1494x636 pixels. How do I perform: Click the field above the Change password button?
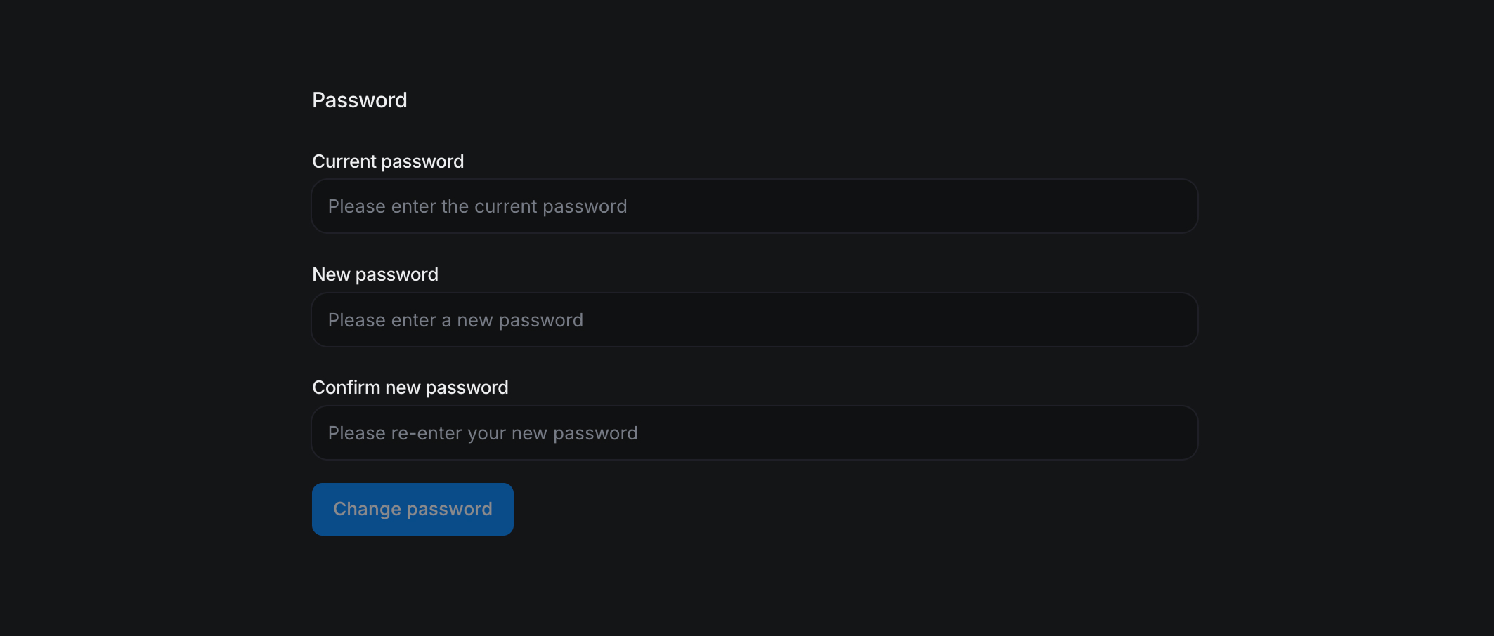tap(755, 433)
